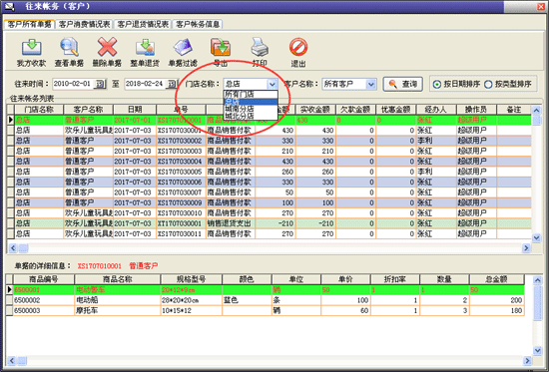549x372 pixels.
Task: Click the 查询 search button
Action: click(402, 84)
